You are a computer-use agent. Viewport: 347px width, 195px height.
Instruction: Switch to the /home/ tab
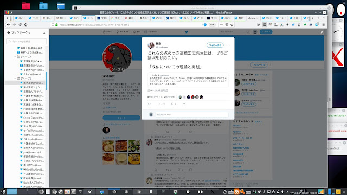click(x=253, y=18)
